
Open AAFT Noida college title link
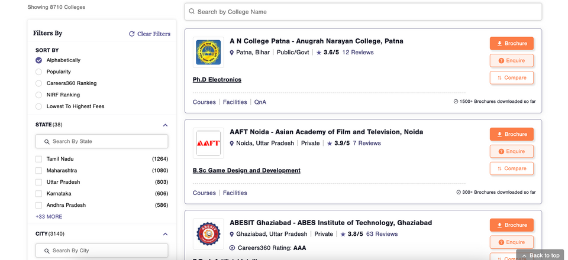point(326,132)
